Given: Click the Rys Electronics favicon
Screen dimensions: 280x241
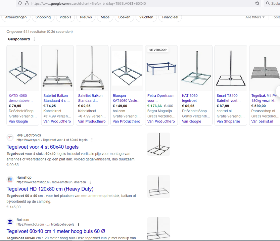Looking at the screenshot, I should pyautogui.click(x=10, y=138).
